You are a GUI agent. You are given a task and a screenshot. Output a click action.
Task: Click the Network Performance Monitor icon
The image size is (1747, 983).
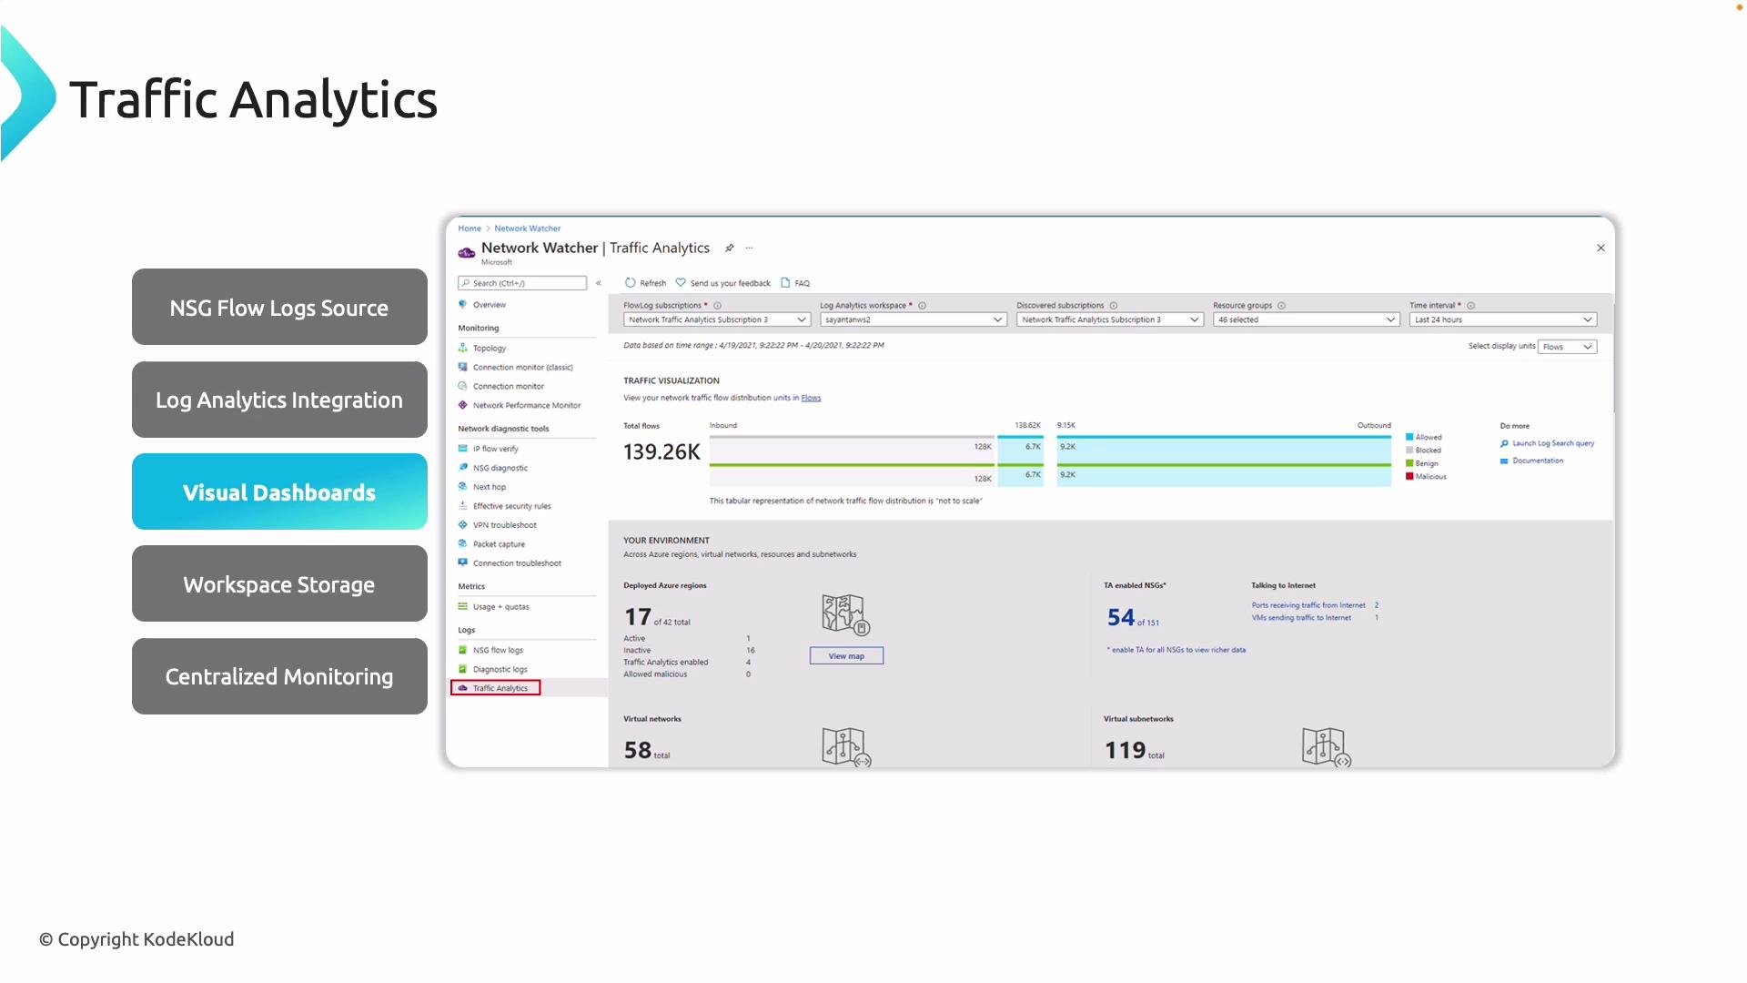pyautogui.click(x=462, y=405)
